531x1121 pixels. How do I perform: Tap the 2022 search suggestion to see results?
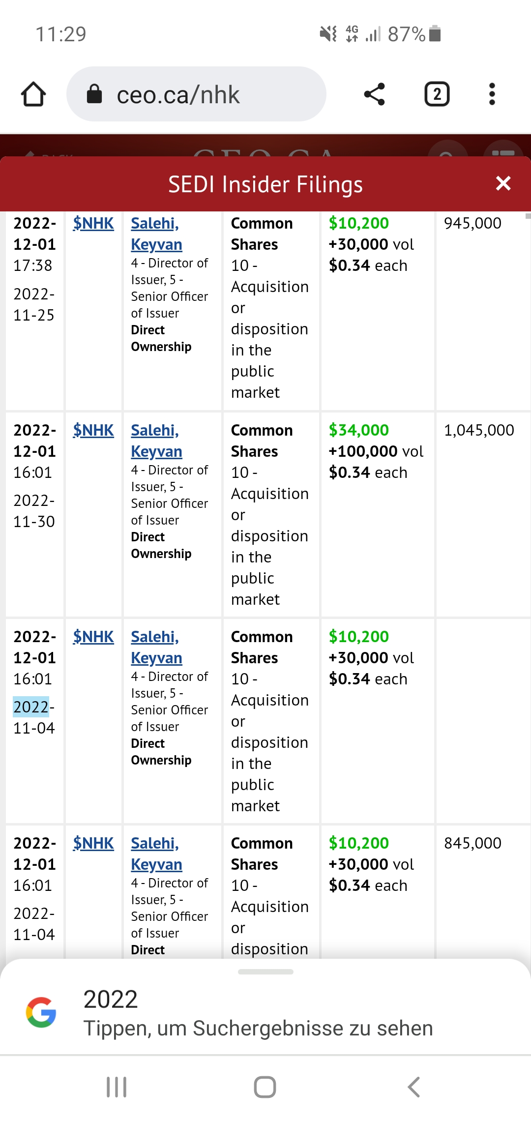pos(258,1013)
